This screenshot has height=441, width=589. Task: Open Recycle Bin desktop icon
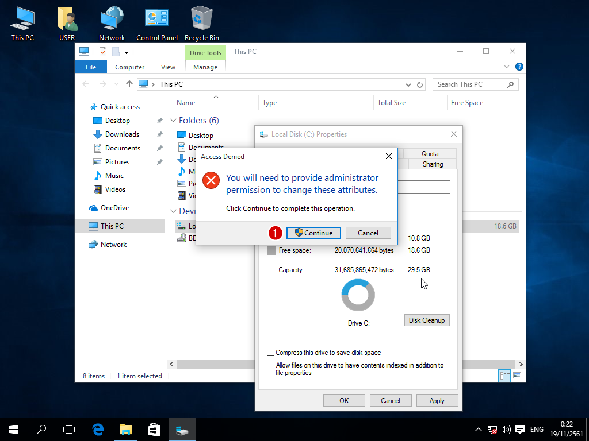click(x=201, y=24)
